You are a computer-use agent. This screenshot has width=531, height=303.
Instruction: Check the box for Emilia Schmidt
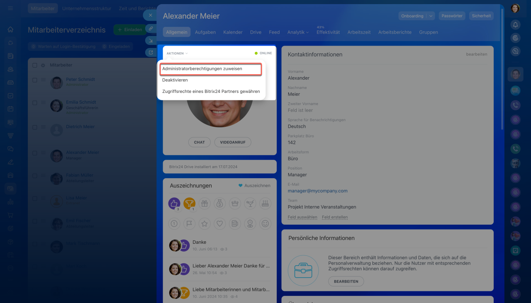pos(35,103)
